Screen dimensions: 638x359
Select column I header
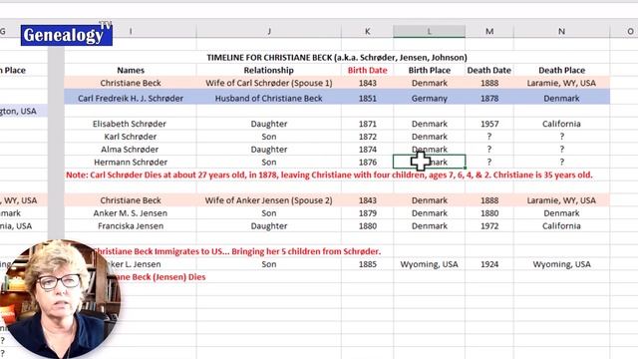pos(131,31)
